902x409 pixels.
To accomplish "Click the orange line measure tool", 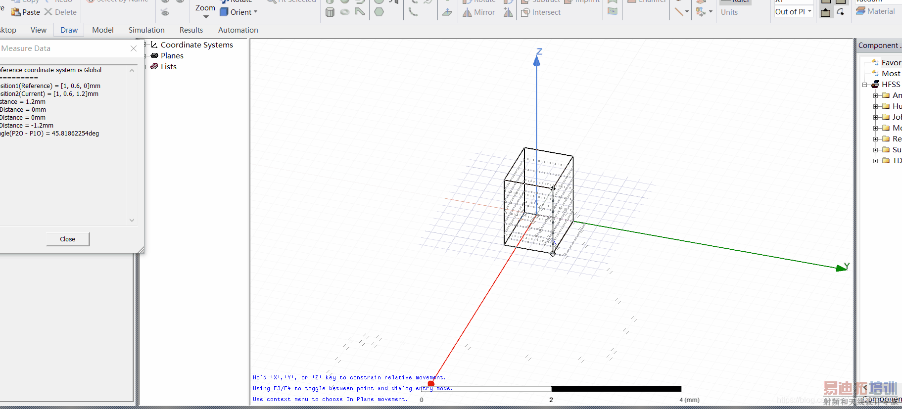I will click(679, 12).
